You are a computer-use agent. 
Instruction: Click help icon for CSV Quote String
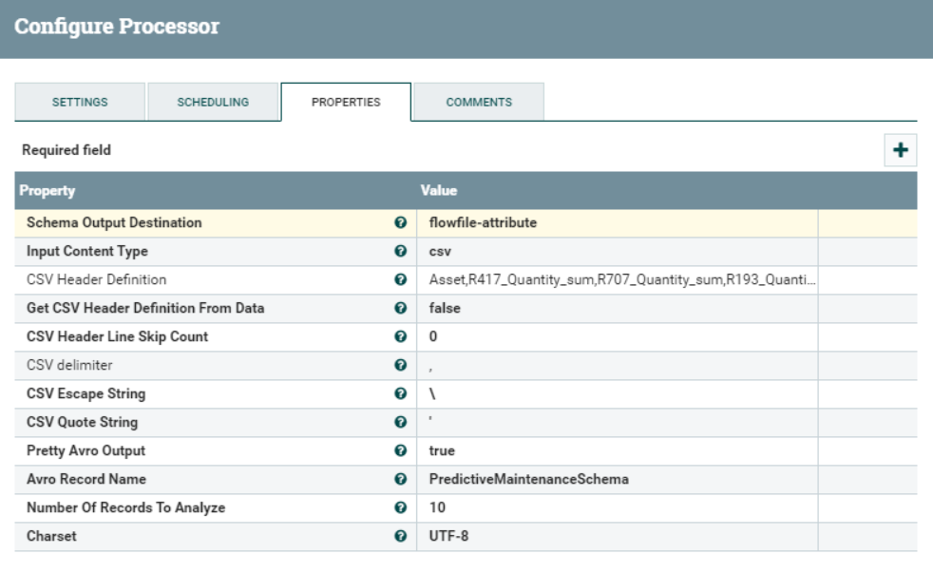(x=400, y=423)
